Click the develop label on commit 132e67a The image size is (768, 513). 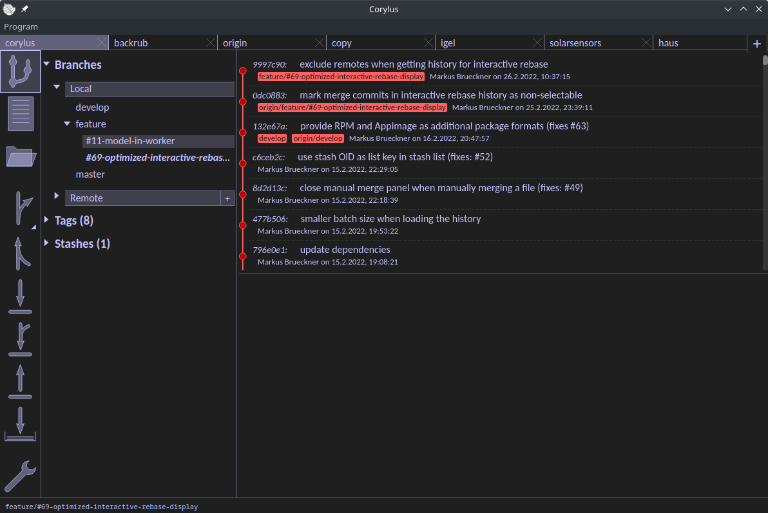click(272, 138)
